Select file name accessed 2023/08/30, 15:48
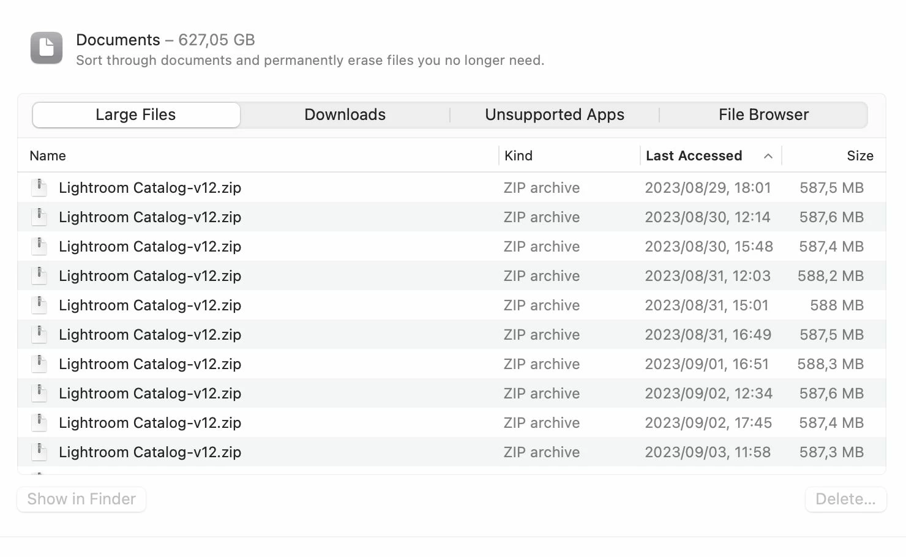906x557 pixels. pyautogui.click(x=150, y=247)
